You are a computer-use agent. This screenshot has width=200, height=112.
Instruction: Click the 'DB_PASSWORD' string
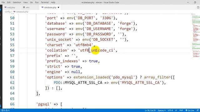click(x=99, y=34)
